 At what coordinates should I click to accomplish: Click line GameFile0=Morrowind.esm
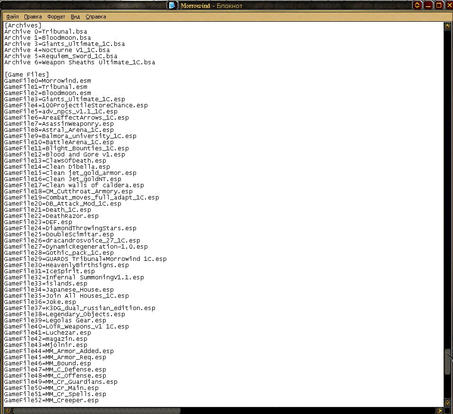click(x=47, y=81)
